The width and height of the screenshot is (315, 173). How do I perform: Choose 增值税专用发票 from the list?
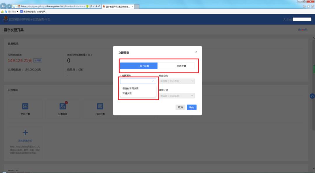pyautogui.click(x=130, y=89)
